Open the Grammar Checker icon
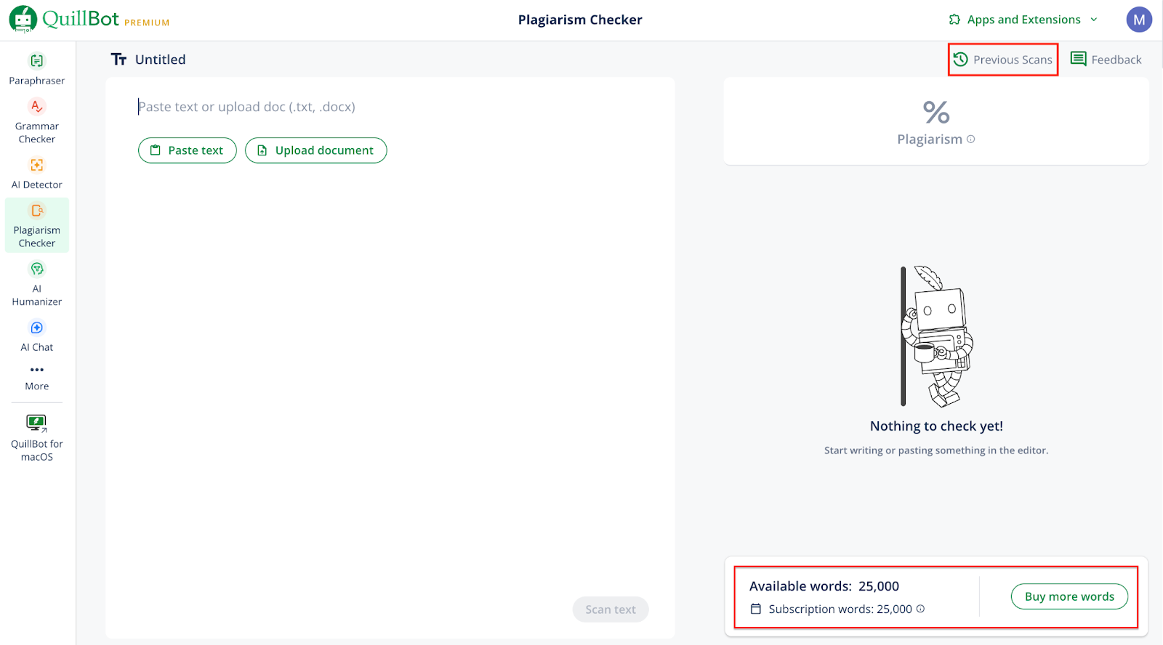The height and width of the screenshot is (645, 1163). click(36, 107)
